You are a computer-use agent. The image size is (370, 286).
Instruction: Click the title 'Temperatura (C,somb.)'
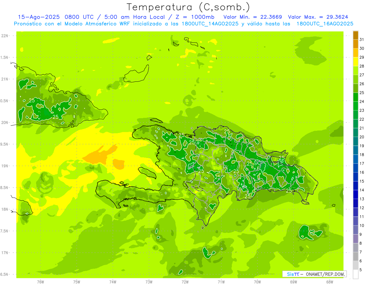click(x=188, y=7)
